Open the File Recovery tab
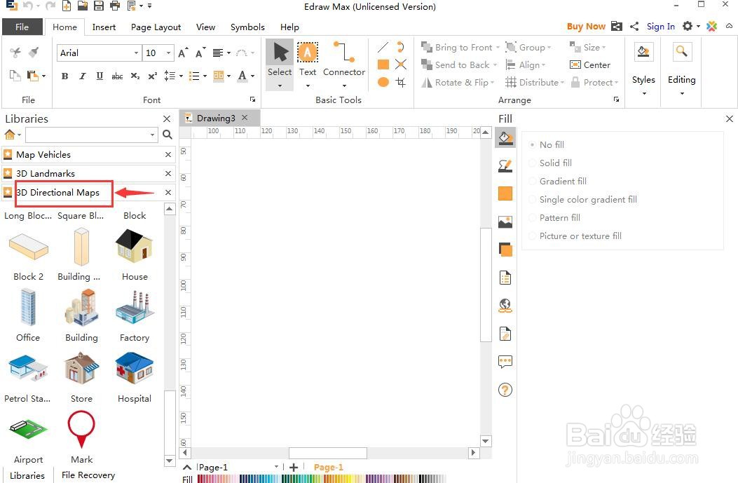738x483 pixels. point(88,475)
